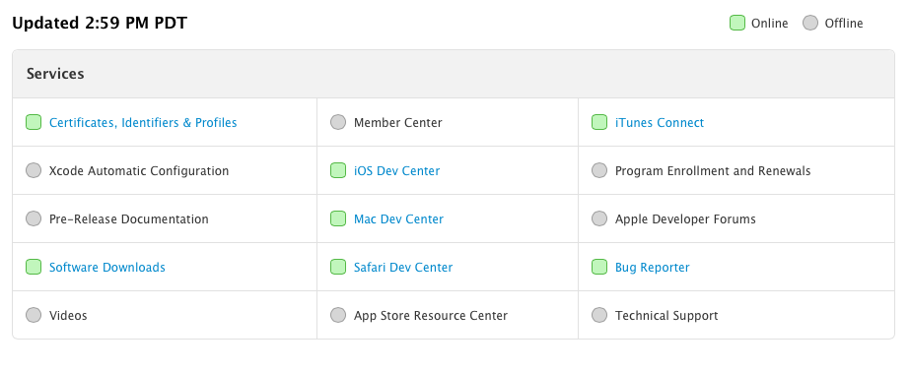Image resolution: width=910 pixels, height=372 pixels.
Task: Click gray Offline legend indicator at top
Action: [810, 23]
